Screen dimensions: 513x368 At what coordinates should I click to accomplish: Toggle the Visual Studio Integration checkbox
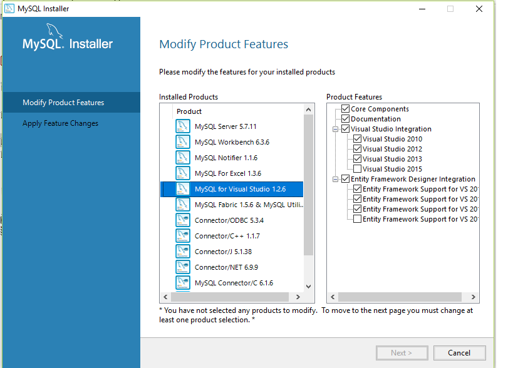coord(346,129)
